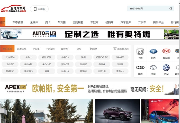
Task: Click the 淄博汽车网 site logo
Action: (13, 8)
